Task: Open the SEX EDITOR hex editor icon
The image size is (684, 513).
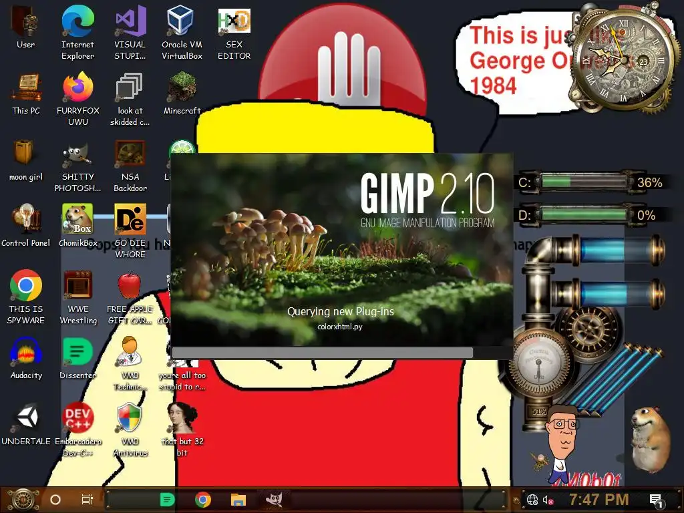Action: pos(234,32)
